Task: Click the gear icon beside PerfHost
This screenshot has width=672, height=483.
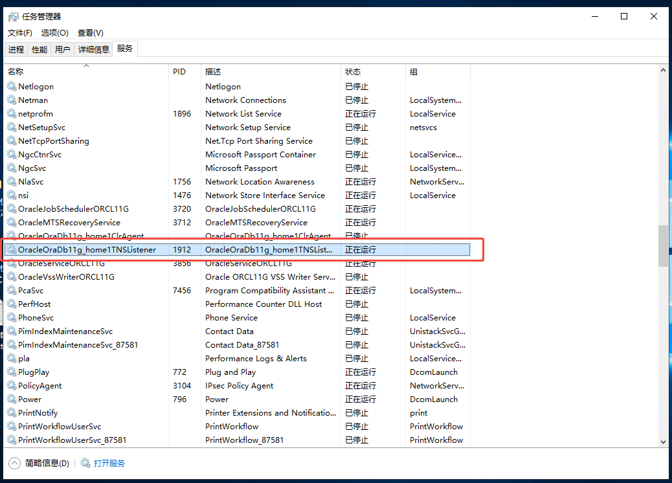Action: click(12, 304)
